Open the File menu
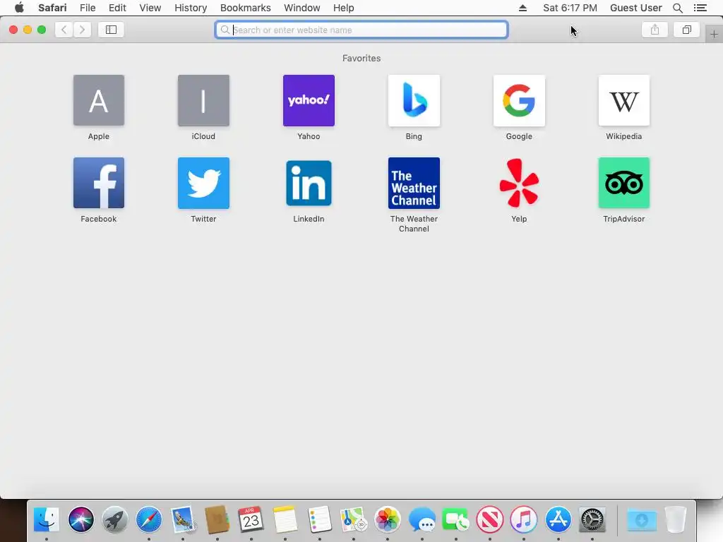The width and height of the screenshot is (723, 542). tap(88, 8)
